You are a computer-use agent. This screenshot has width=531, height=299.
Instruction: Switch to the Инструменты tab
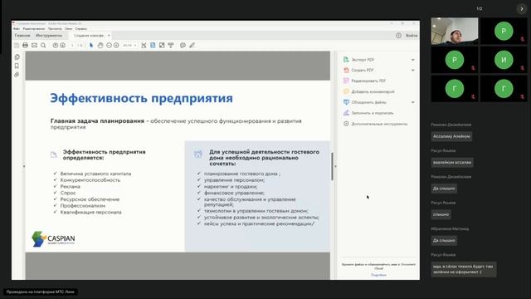(x=49, y=35)
